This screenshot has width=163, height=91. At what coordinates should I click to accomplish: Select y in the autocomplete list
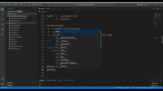pos(78,35)
